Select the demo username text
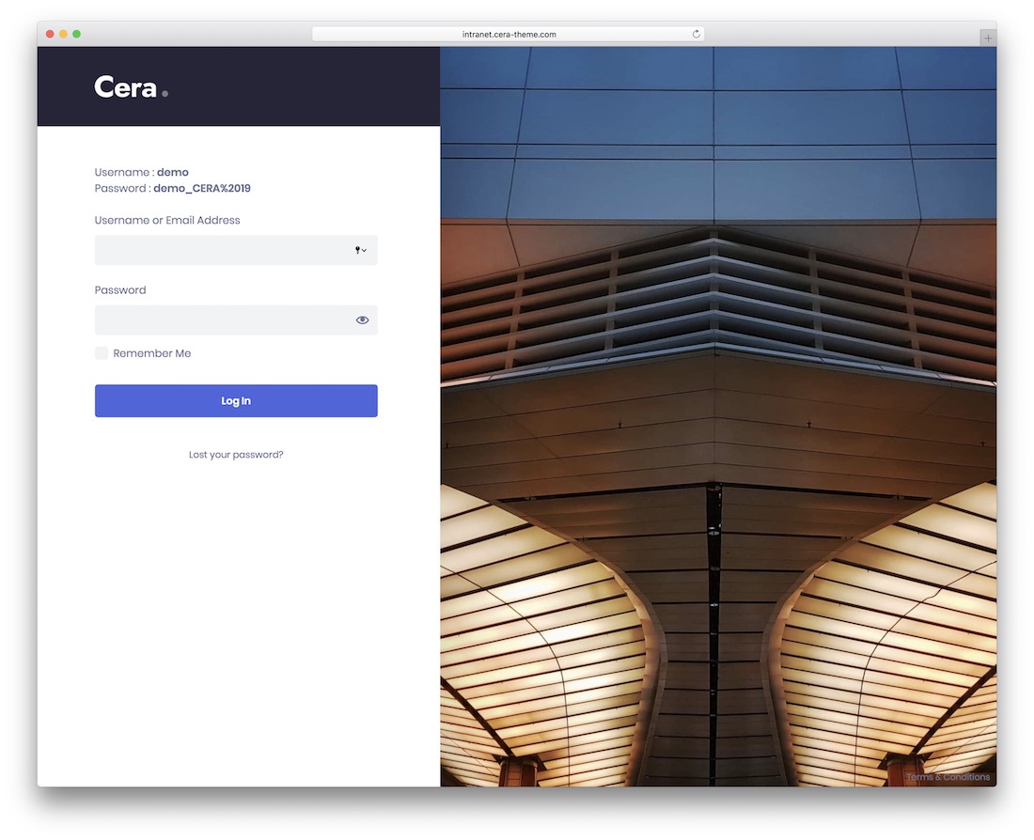1034x840 pixels. (173, 172)
